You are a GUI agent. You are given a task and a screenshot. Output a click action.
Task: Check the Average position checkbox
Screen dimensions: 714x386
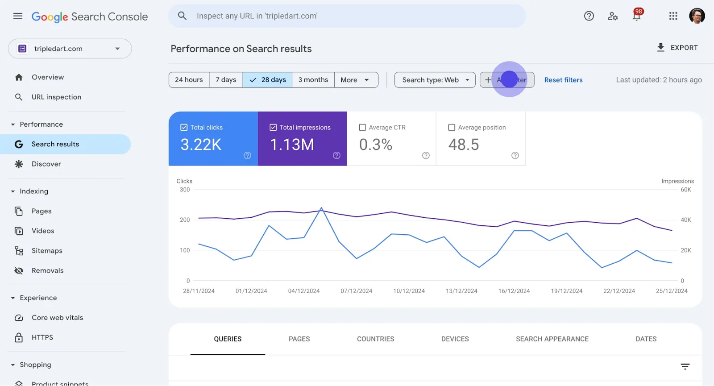point(452,128)
